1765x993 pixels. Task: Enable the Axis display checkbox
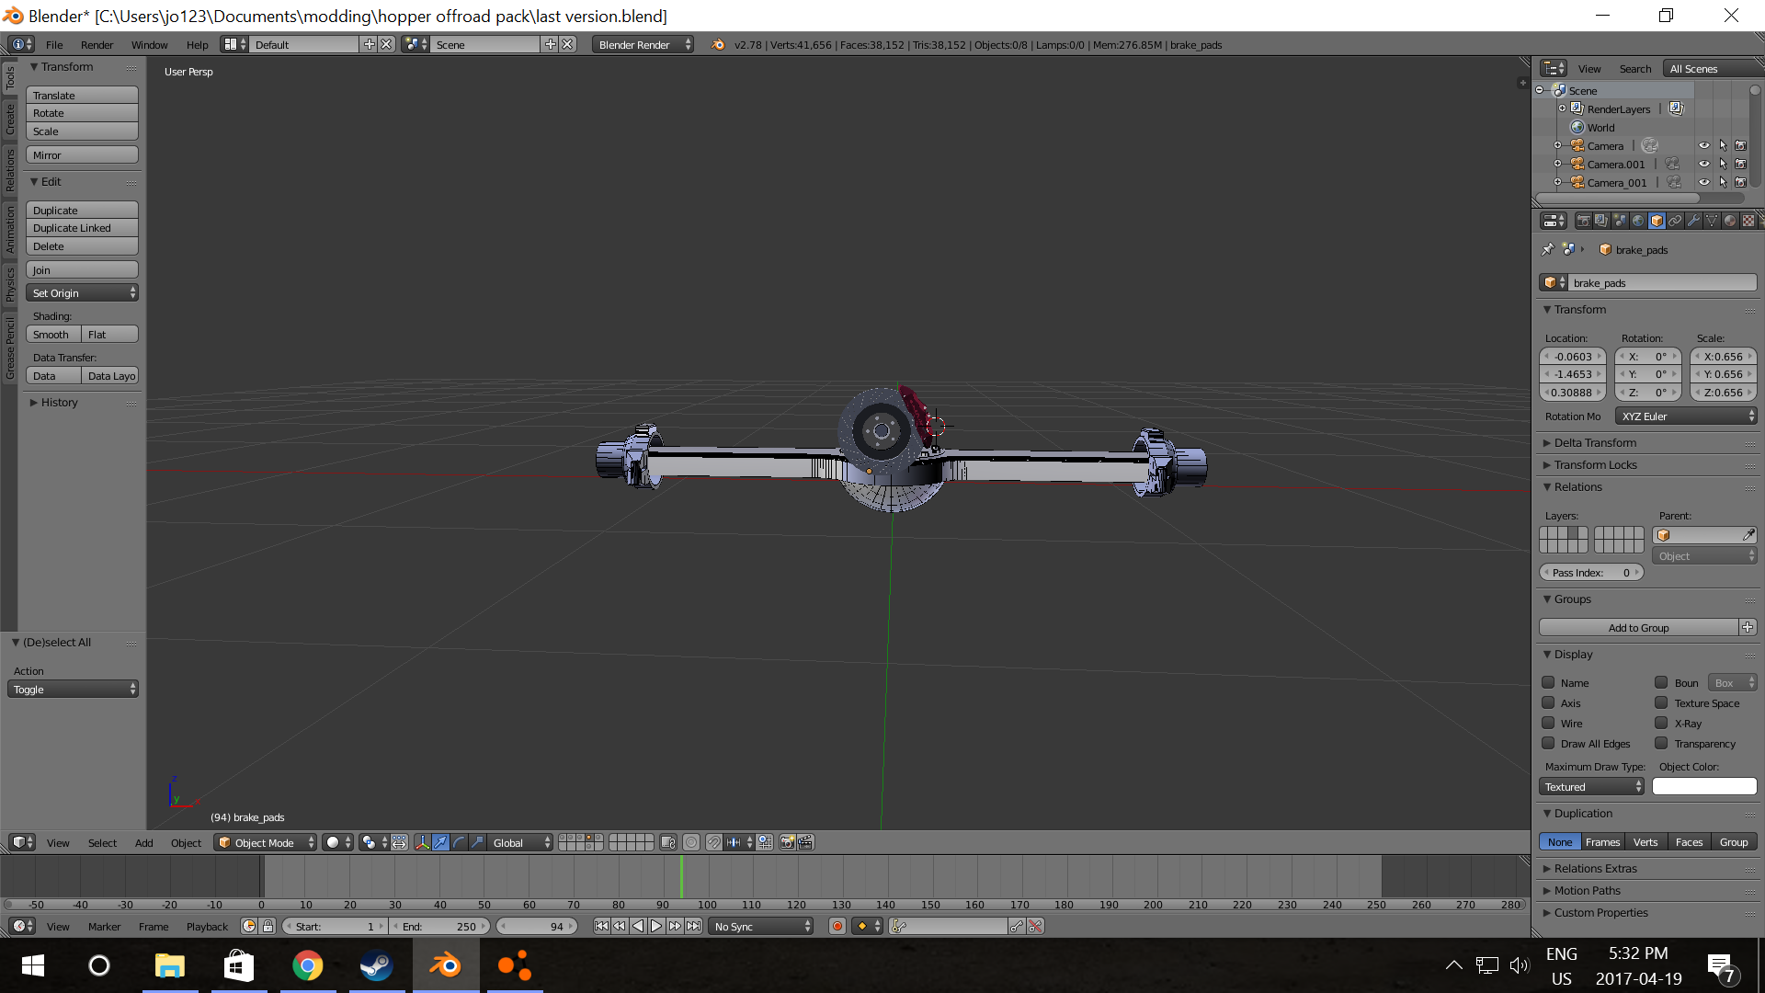point(1549,702)
